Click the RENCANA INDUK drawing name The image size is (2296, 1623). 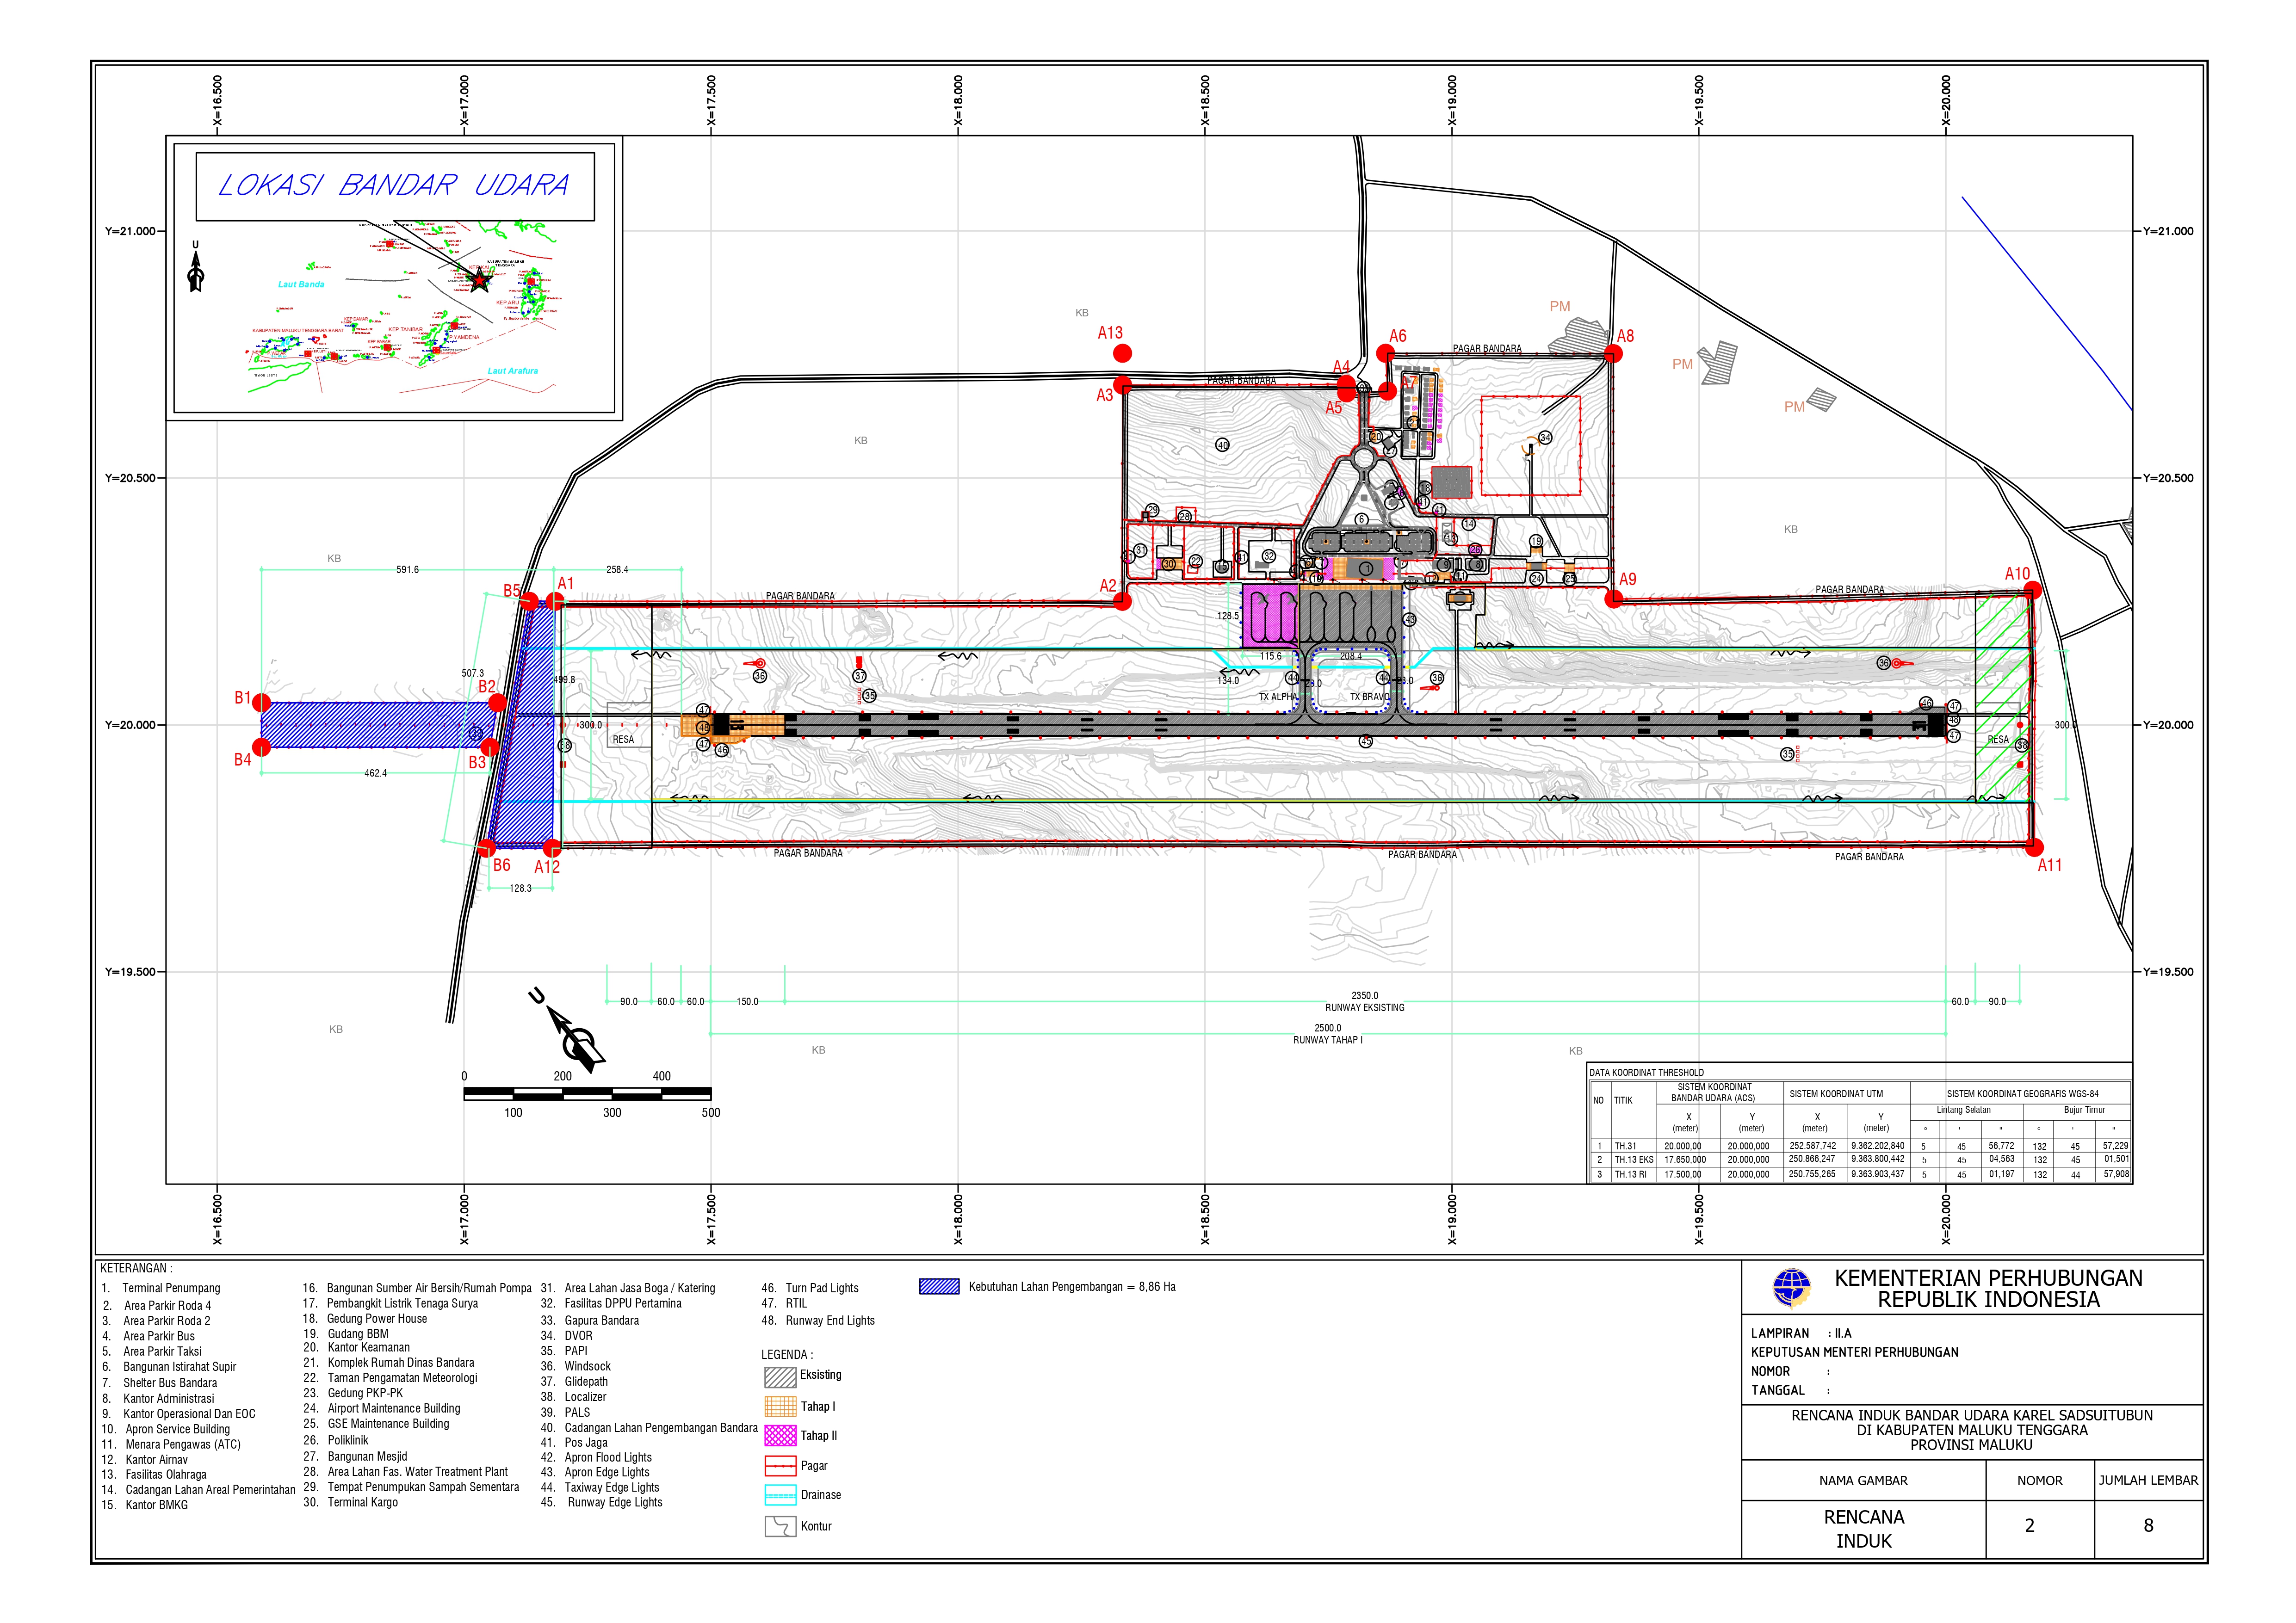click(x=1864, y=1529)
